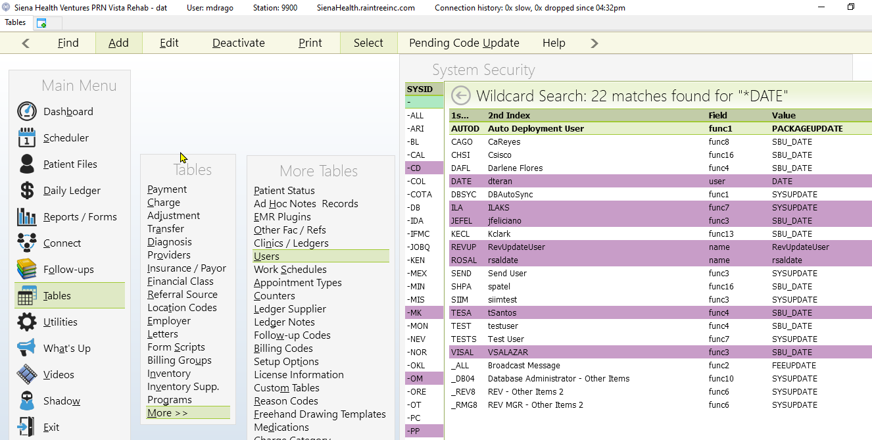Choose Print in the toolbar

[x=310, y=43]
